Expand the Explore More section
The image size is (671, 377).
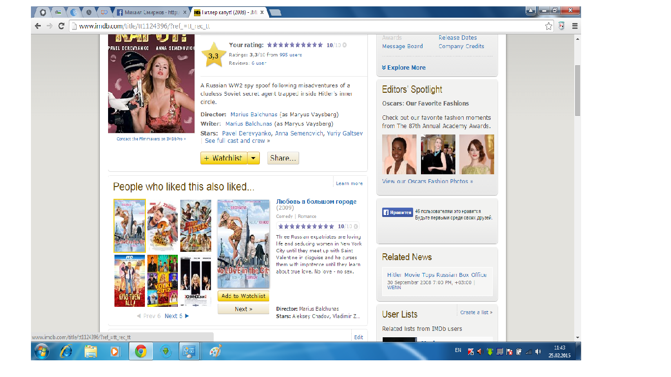point(404,68)
